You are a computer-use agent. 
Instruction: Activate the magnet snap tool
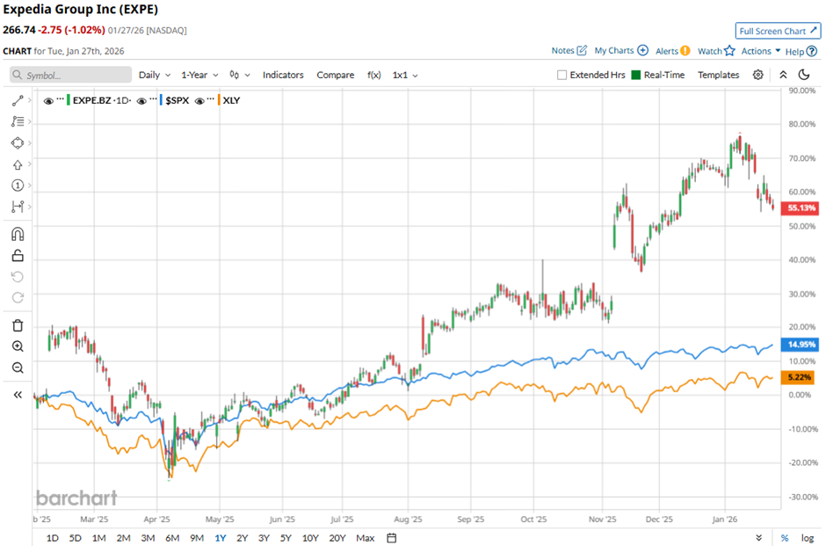coord(17,234)
